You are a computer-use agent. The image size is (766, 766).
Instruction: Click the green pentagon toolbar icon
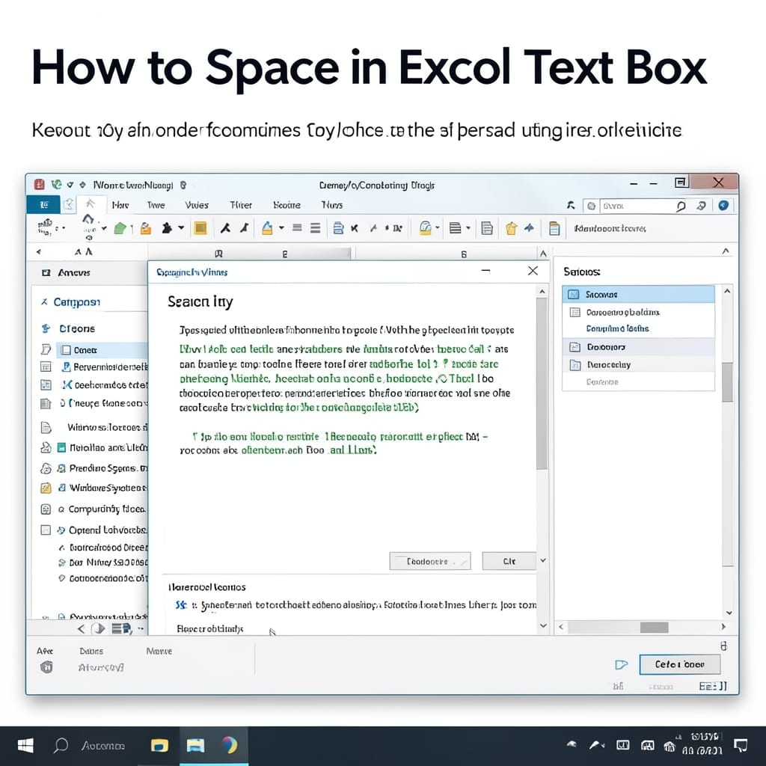[120, 228]
